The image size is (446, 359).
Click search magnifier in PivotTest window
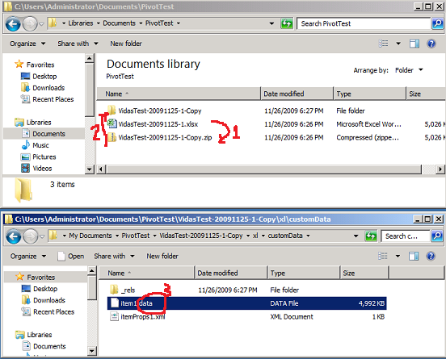437,23
